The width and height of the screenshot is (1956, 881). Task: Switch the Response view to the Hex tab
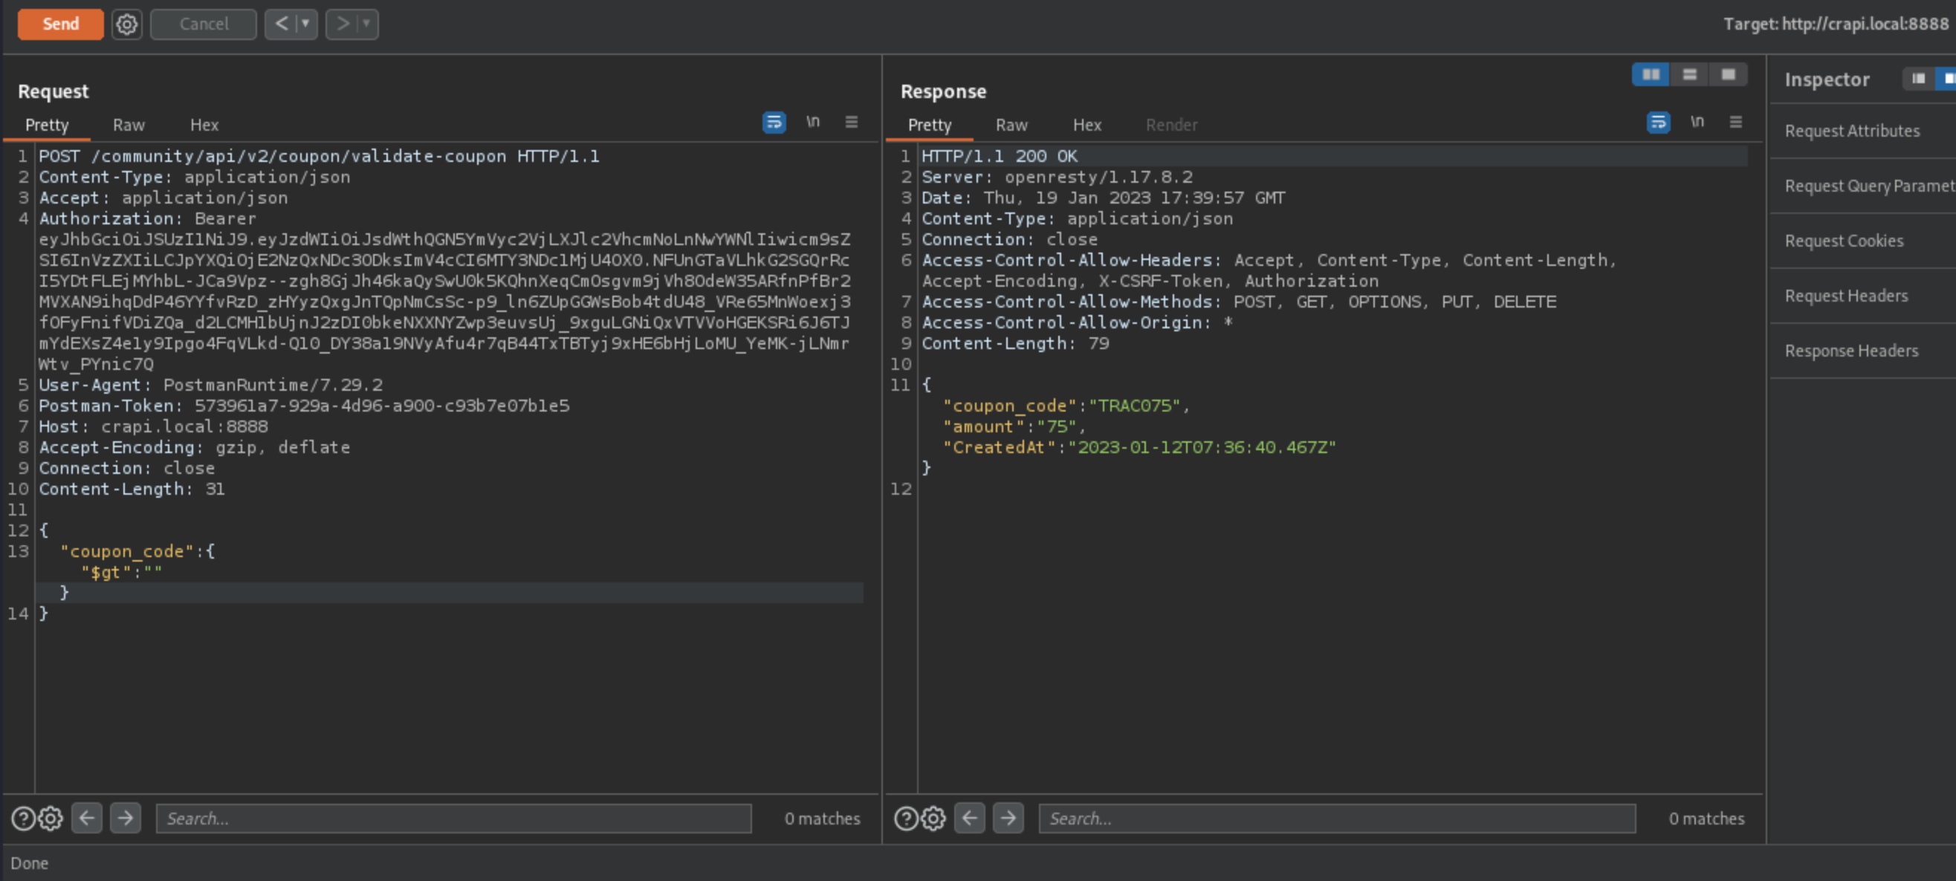pyautogui.click(x=1087, y=126)
